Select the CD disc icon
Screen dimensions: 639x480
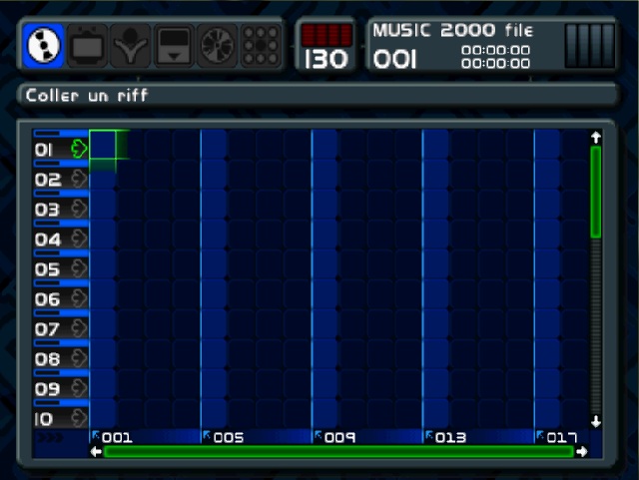(218, 46)
